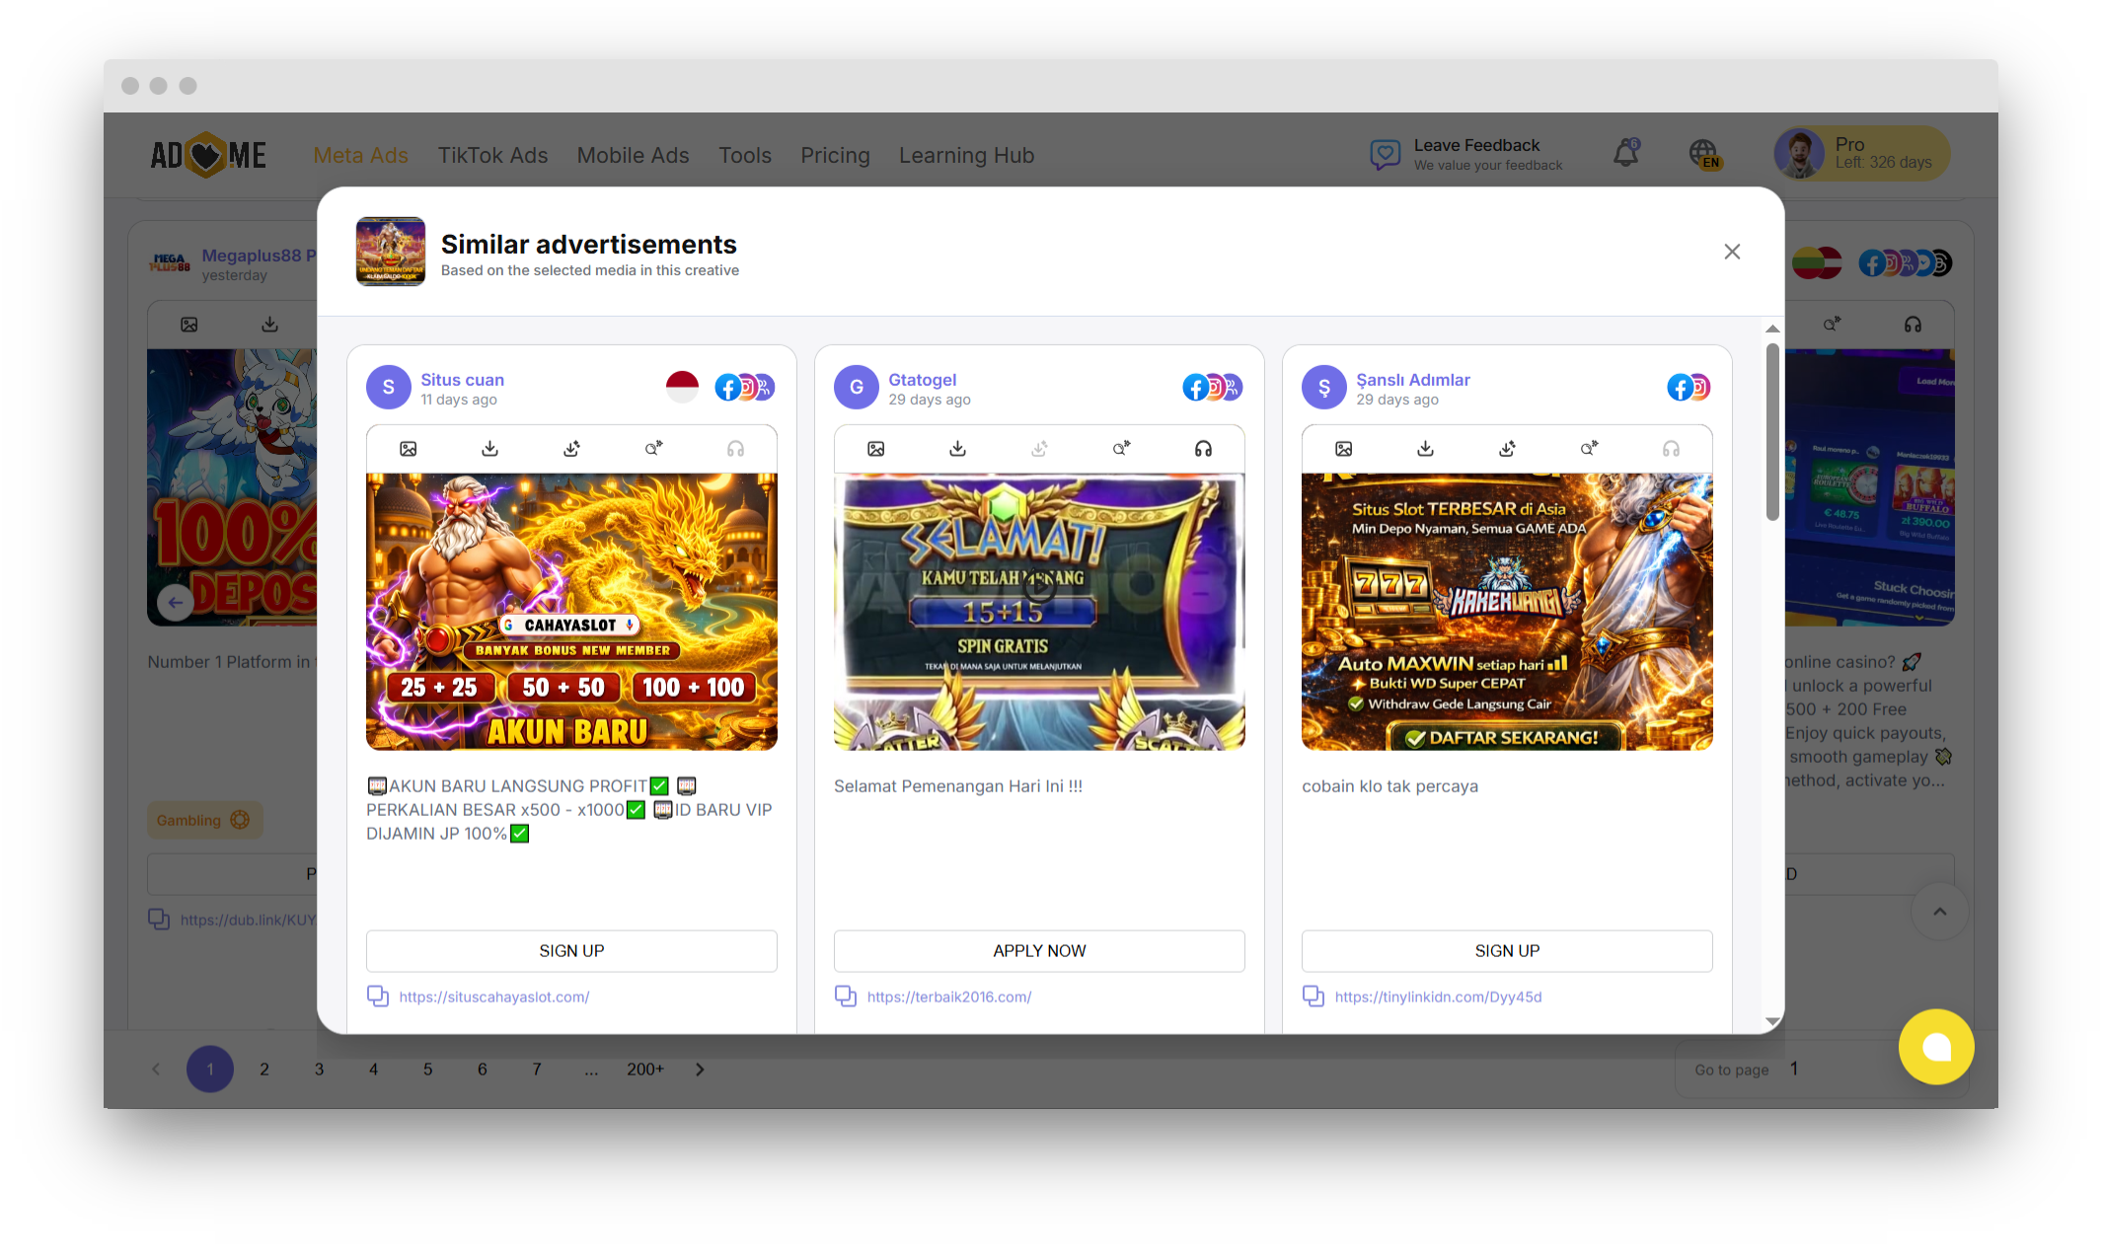Viewport: 2102px width, 1256px height.
Task: Click scroll-down arrow in modal scrollbar
Action: pos(1772,1021)
